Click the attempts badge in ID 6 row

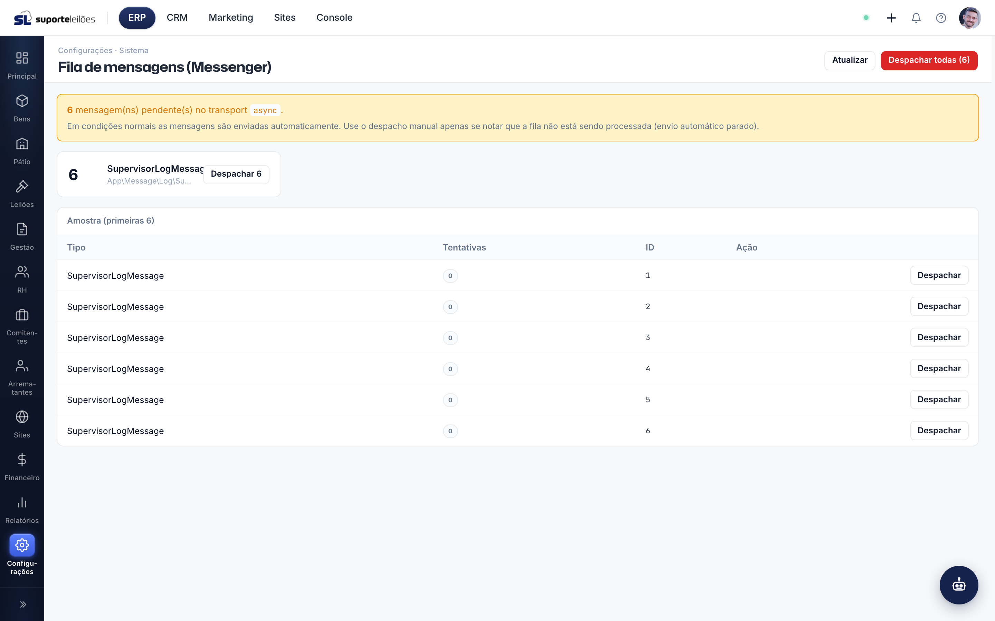pos(450,431)
